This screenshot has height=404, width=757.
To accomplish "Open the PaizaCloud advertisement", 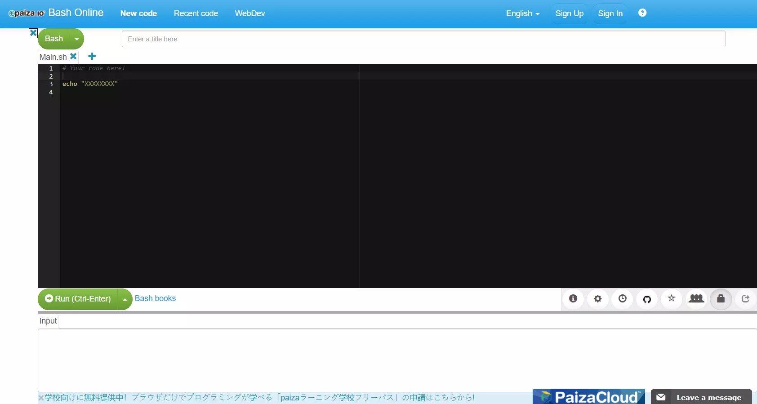I will pos(589,396).
